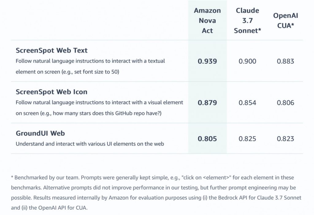Click the footnote starting with Benchmarked by our team
This screenshot has height=215, width=314.
click(x=156, y=192)
